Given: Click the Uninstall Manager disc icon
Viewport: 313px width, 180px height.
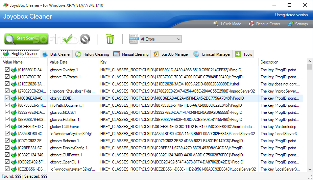Looking at the screenshot, I should [x=196, y=54].
